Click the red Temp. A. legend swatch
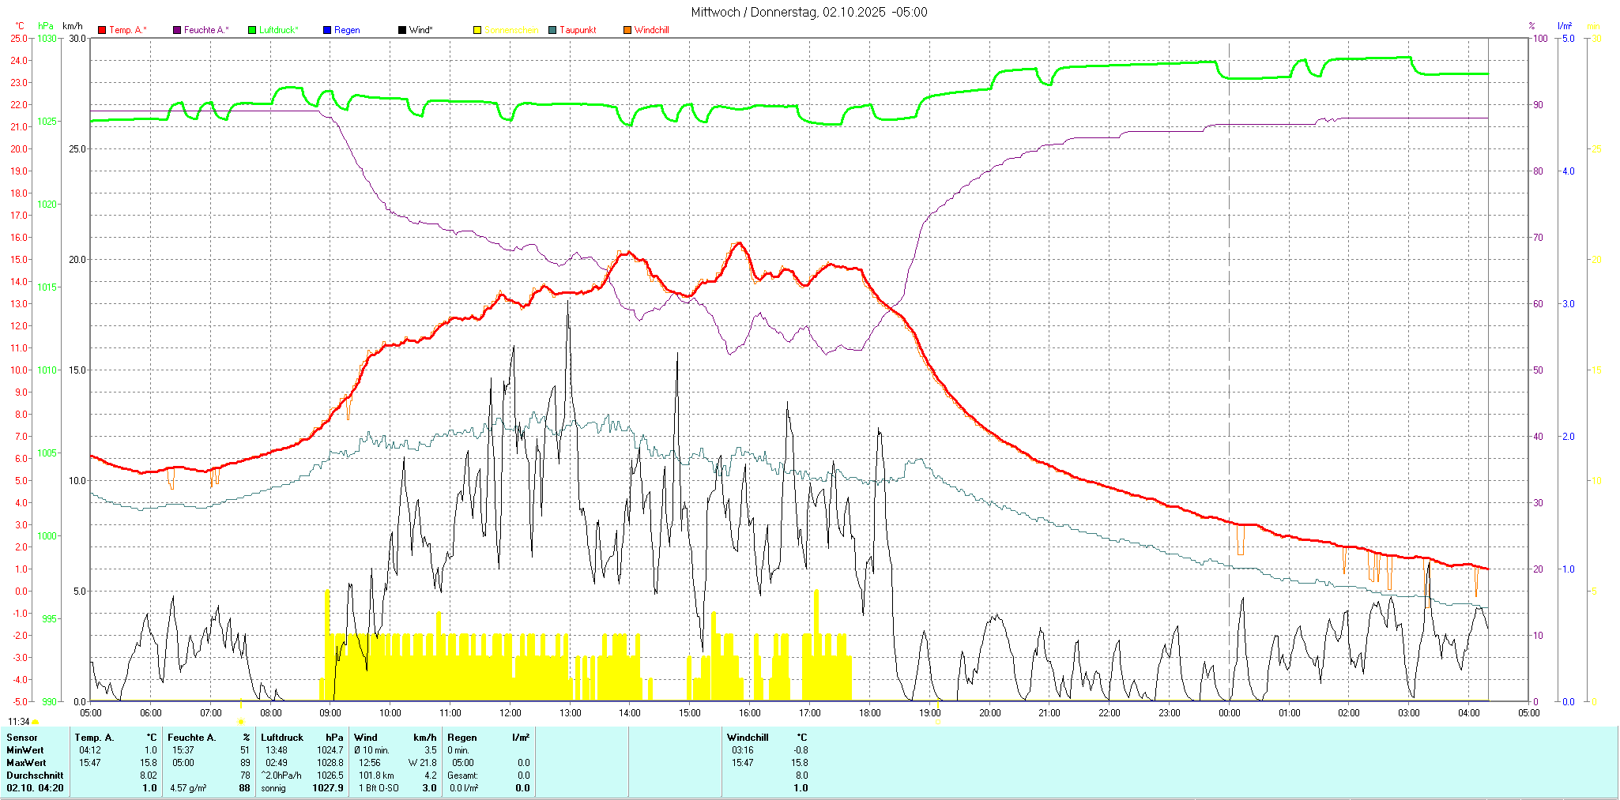The image size is (1620, 800). [102, 30]
